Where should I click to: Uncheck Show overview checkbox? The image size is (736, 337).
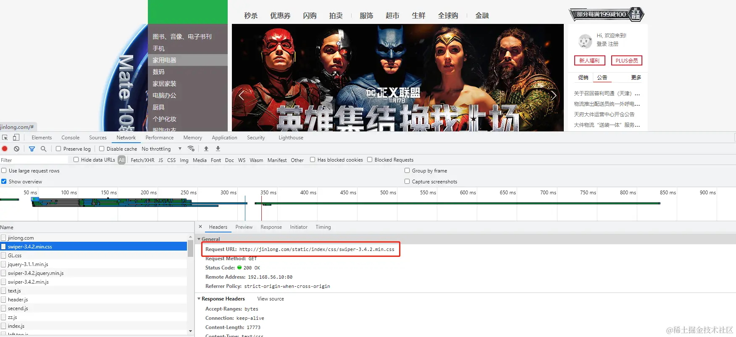point(4,181)
